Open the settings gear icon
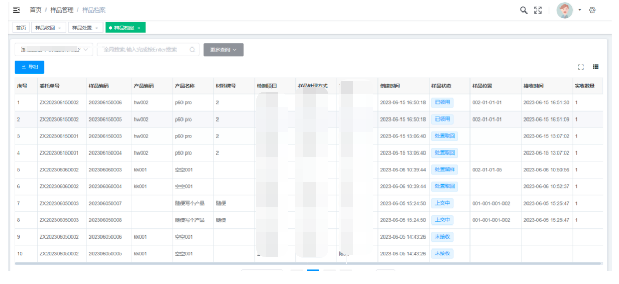Screen dimensions: 619x284 coord(592,10)
